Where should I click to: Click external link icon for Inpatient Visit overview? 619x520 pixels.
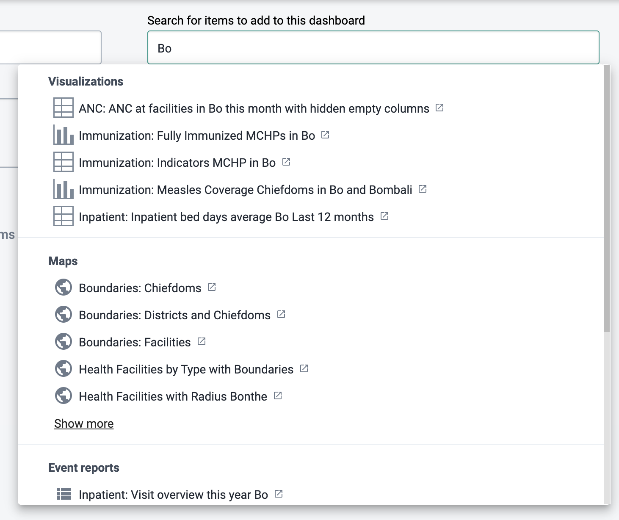tap(279, 494)
